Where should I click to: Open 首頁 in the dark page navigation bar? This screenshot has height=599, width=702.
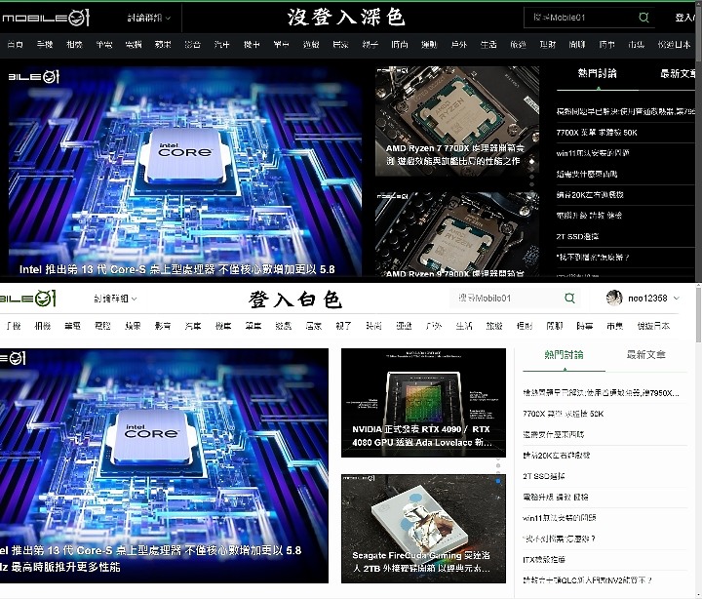click(15, 44)
